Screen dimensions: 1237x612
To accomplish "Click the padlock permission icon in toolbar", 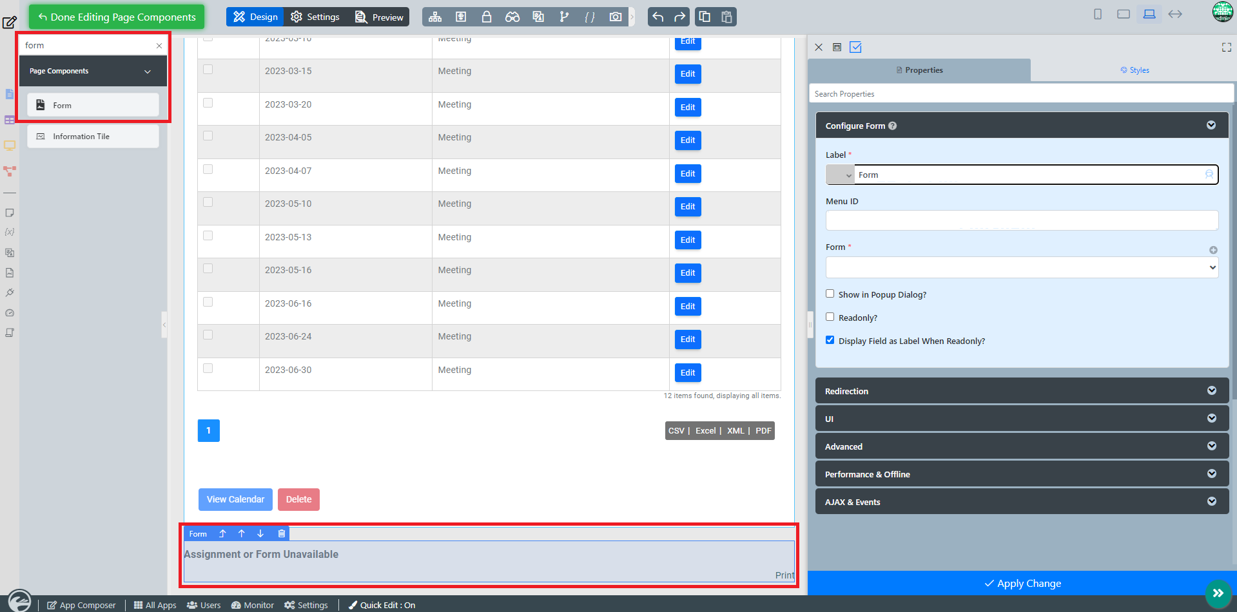I will tap(487, 17).
